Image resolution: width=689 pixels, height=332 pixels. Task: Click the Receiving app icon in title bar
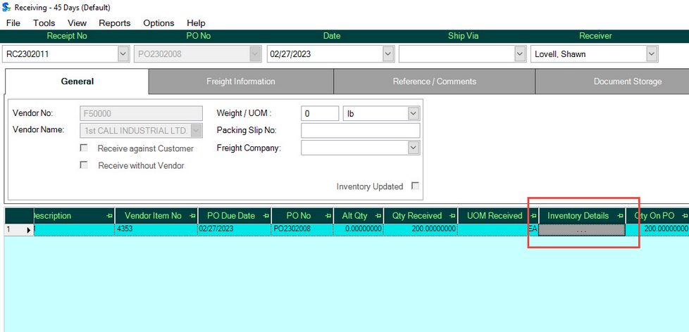coord(6,6)
